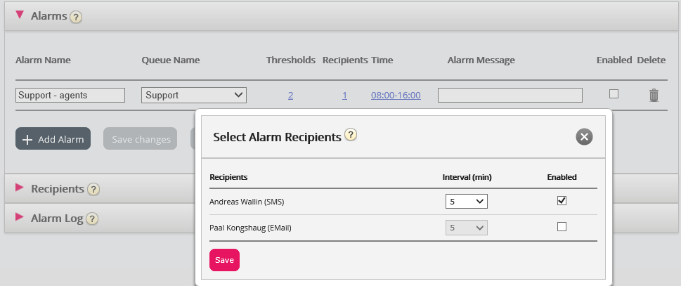
Task: Open interval dropdown for Paal Kongshaug
Action: [x=466, y=228]
